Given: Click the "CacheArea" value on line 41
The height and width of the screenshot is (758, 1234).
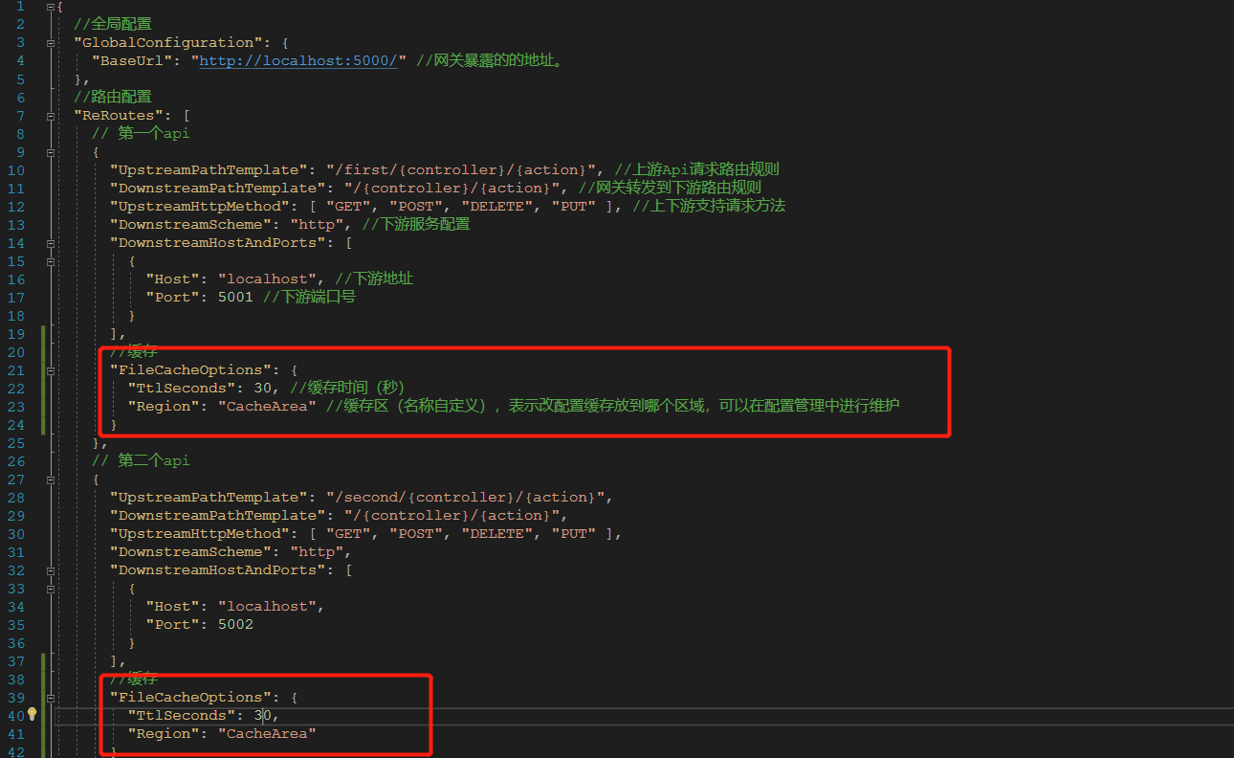Looking at the screenshot, I should [x=267, y=734].
